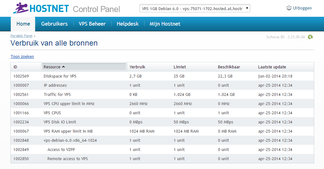Image resolution: width=324 pixels, height=169 pixels.
Task: Sort by the ID column header
Action: pyautogui.click(x=15, y=67)
